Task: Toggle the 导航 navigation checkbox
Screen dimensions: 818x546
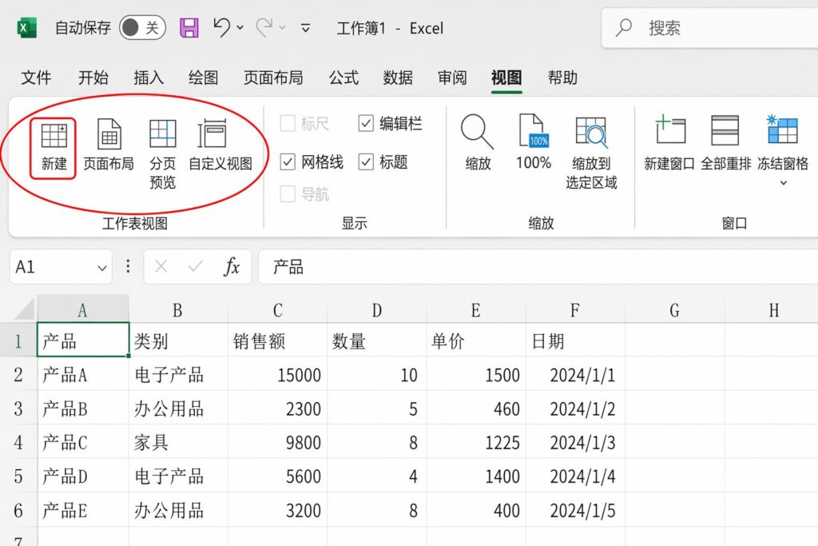Action: click(x=288, y=194)
